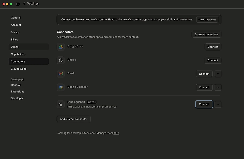Screen dimensions: 244x159
Task: Switch to the Capabilities settings section
Action: pos(18,54)
